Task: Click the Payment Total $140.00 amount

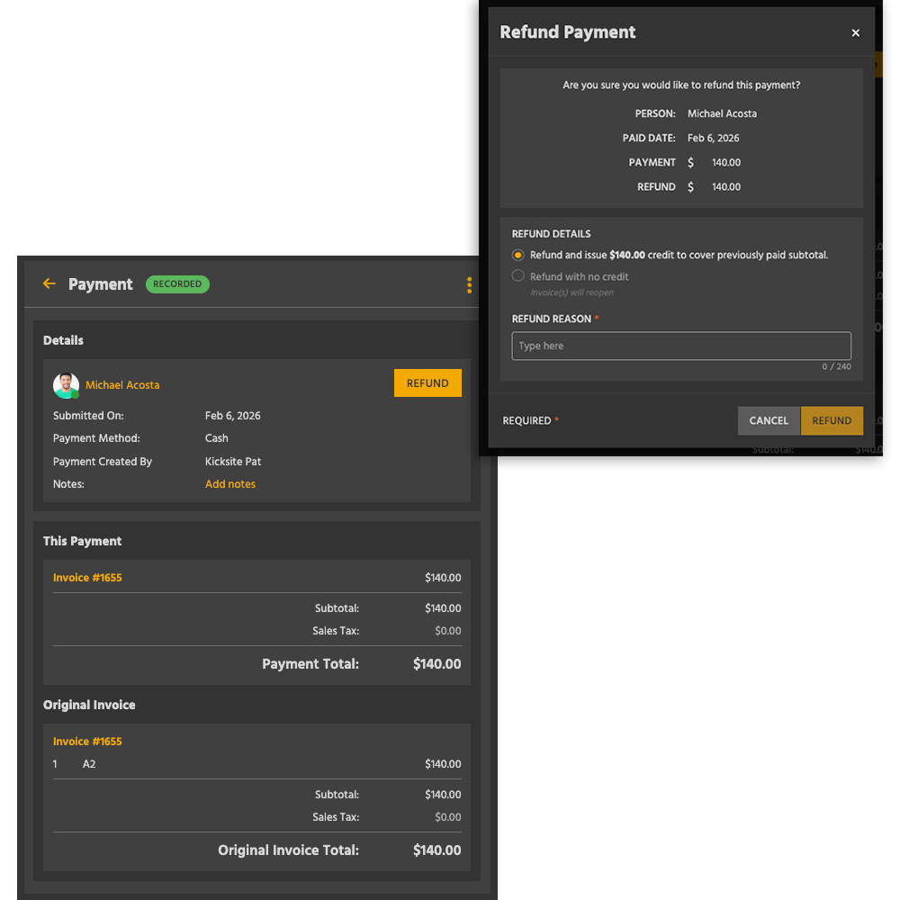Action: (436, 664)
